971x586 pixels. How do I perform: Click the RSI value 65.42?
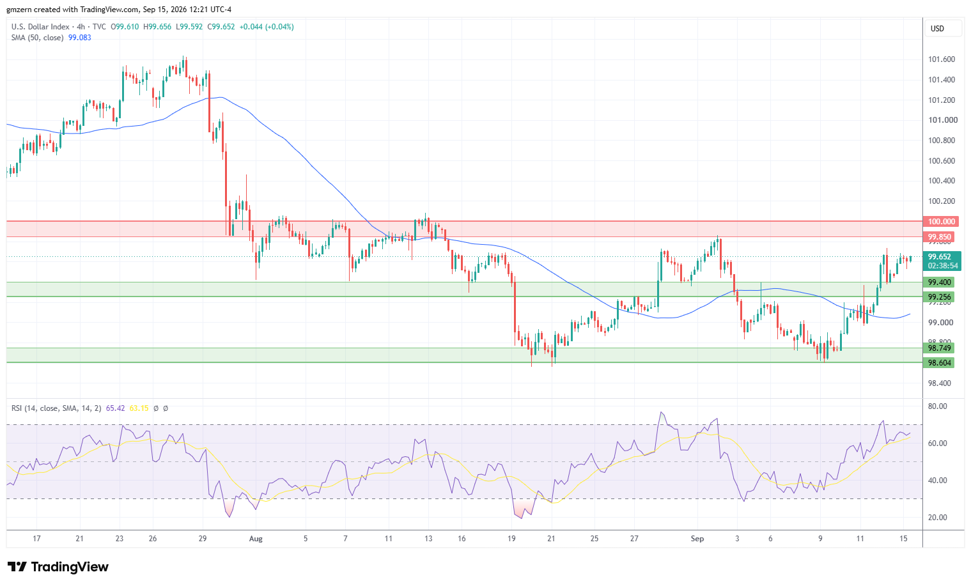point(115,408)
